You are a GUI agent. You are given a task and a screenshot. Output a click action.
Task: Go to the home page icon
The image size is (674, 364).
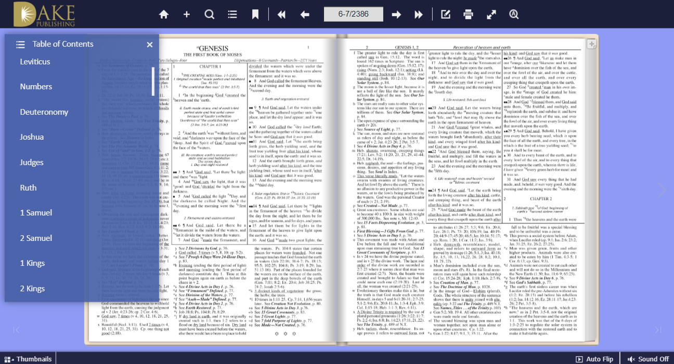[164, 15]
